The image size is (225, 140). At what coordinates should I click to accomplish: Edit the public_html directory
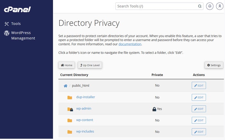click(x=199, y=86)
